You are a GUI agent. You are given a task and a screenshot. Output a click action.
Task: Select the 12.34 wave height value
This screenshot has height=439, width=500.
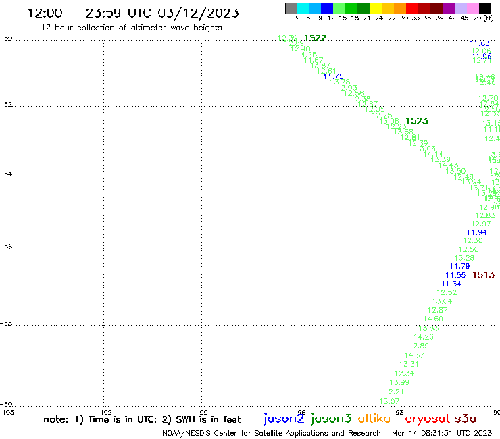404,373
